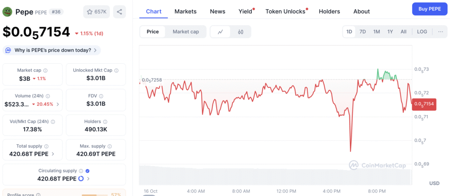Open the three-dot chart options menu
This screenshot has width=450, height=196.
click(x=440, y=32)
